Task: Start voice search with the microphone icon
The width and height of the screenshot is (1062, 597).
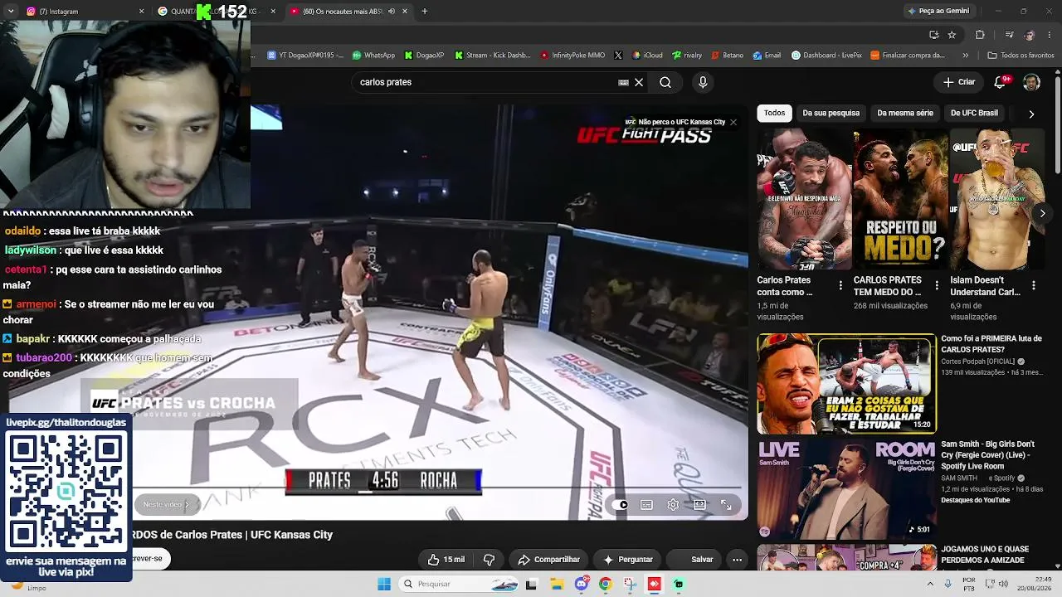Action: coord(703,82)
